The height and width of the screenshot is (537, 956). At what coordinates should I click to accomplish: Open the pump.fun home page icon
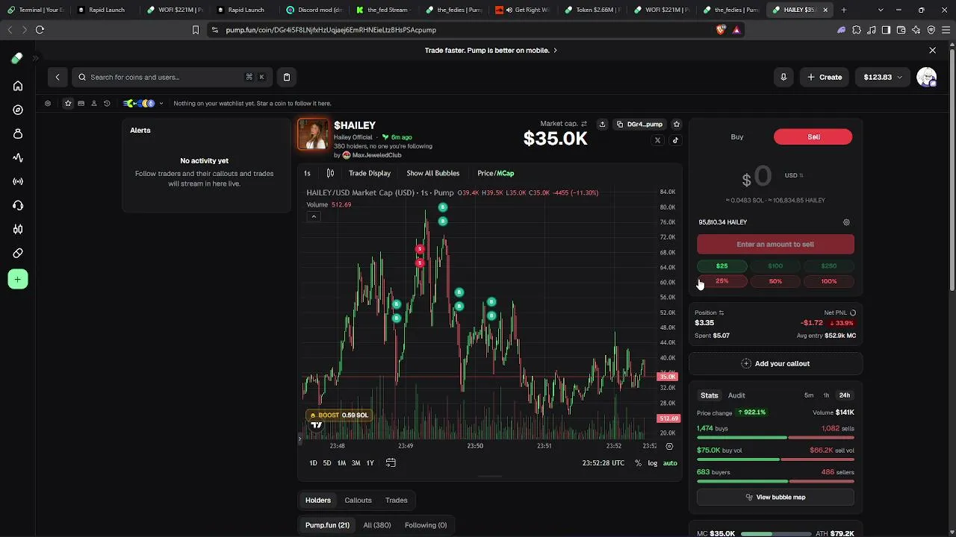pyautogui.click(x=18, y=86)
